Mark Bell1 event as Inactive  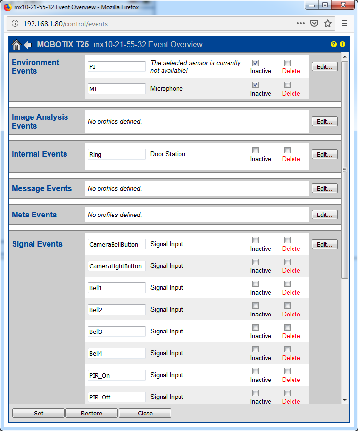coord(255,283)
